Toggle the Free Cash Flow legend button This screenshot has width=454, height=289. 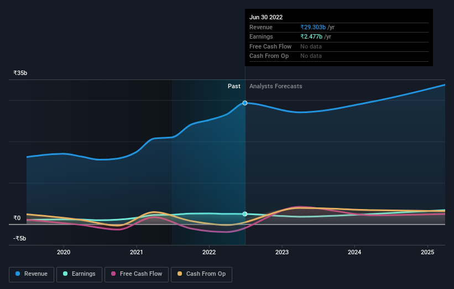point(137,274)
